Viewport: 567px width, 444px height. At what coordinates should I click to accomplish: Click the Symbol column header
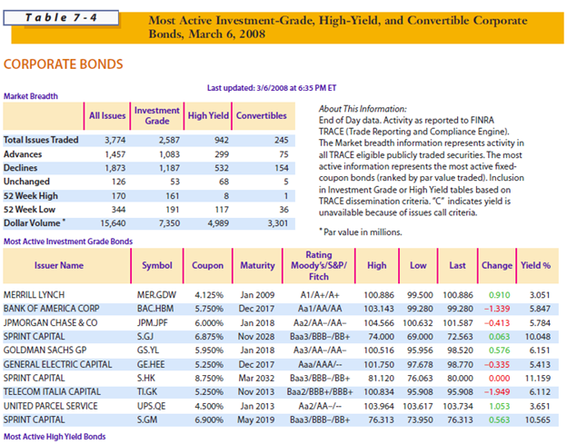(157, 265)
